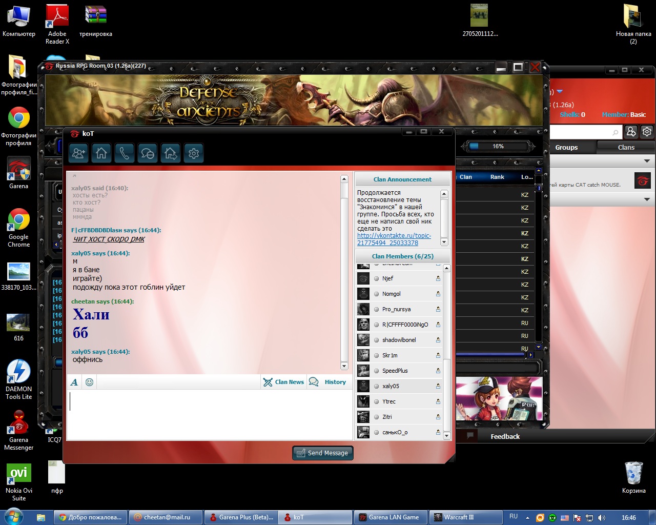Screen dimensions: 656x525
Task: Select clan member SpeedPlus
Action: tap(399, 371)
